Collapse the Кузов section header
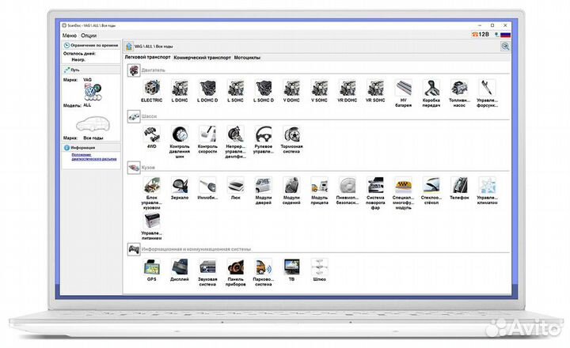This screenshot has width=570, height=348. (x=135, y=168)
